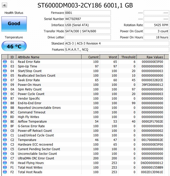Click the Serial Number field

click(x=88, y=19)
